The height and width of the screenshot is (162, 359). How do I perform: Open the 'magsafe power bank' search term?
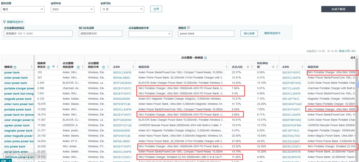coord(18,99)
